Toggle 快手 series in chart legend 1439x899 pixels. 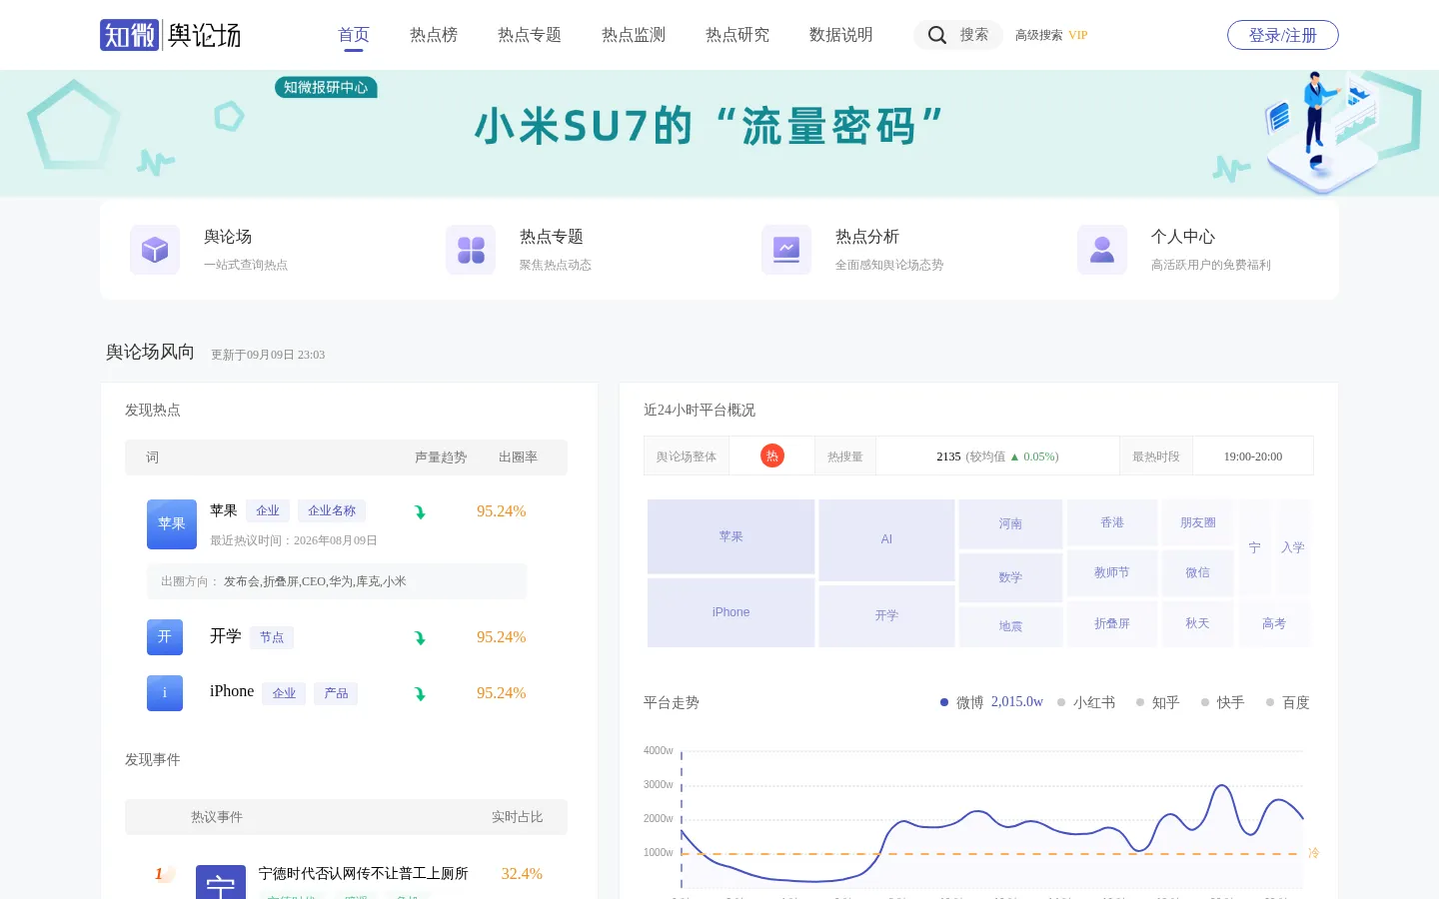(x=1223, y=702)
